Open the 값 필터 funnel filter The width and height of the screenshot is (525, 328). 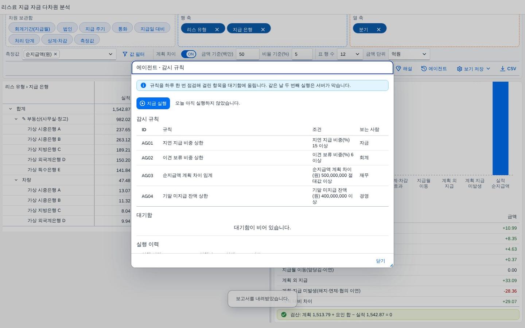click(133, 54)
